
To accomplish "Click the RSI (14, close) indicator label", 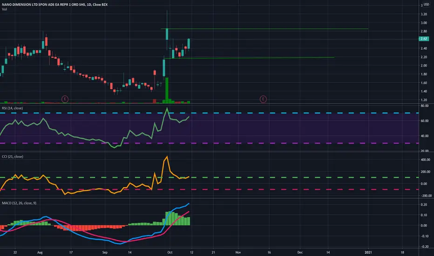I will pos(13,108).
